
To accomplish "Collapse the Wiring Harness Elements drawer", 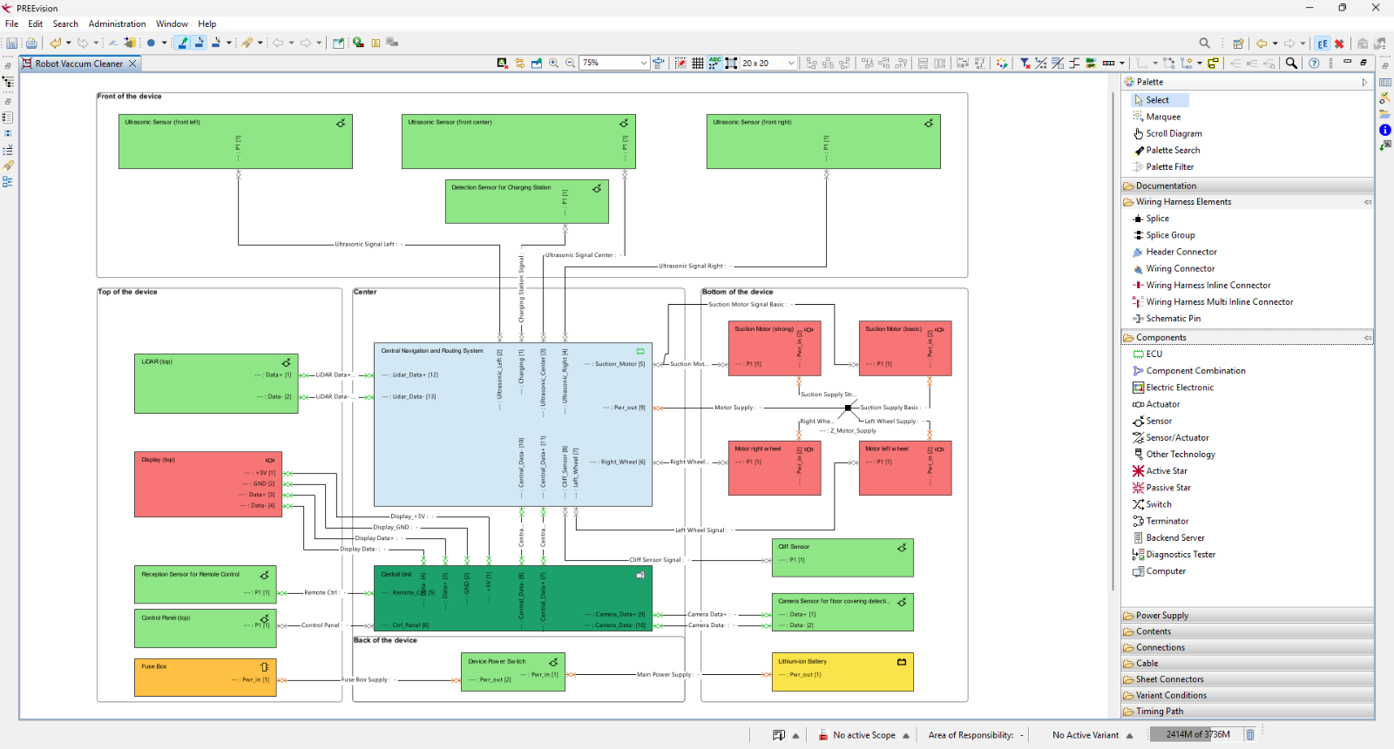I will click(1248, 202).
